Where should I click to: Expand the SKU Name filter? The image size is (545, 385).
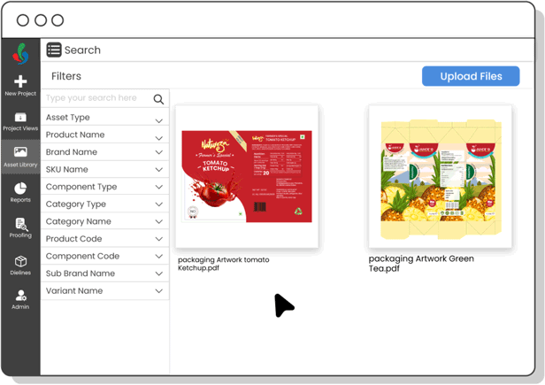(x=104, y=169)
